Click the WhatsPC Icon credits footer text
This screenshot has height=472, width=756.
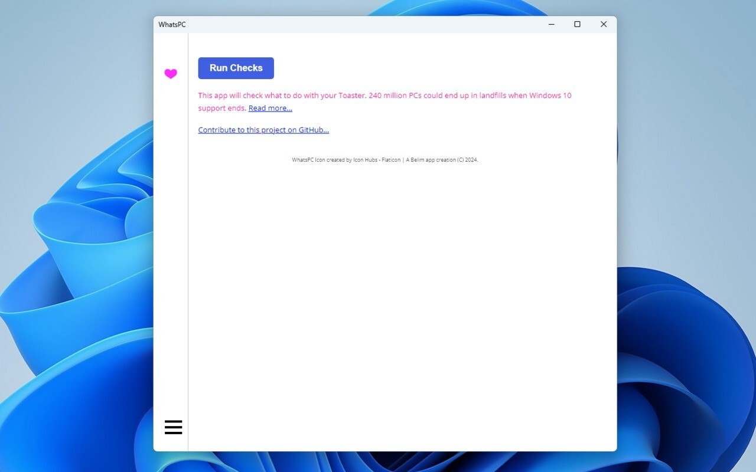(x=384, y=160)
